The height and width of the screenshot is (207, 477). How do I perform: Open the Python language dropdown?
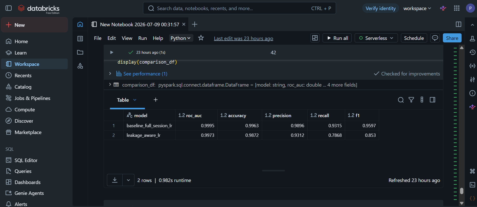(181, 38)
